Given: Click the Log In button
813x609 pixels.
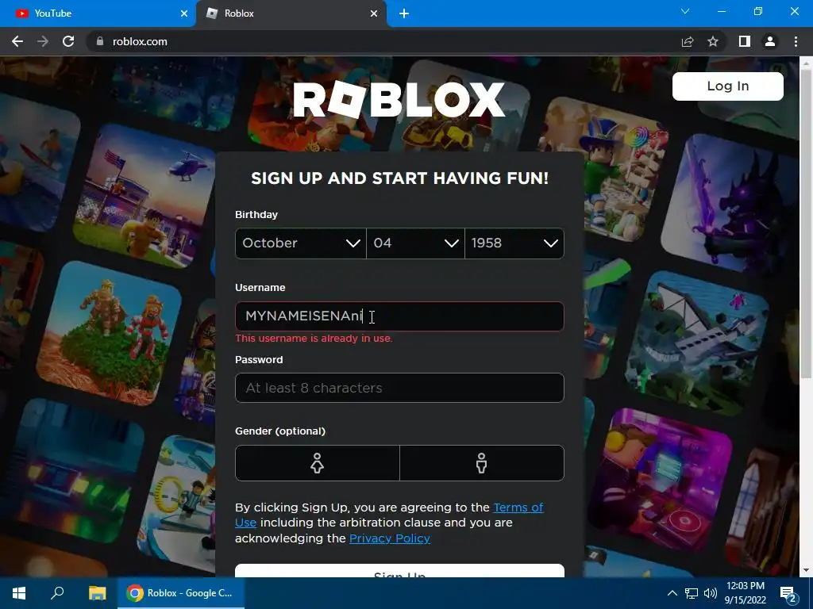Looking at the screenshot, I should 727,86.
